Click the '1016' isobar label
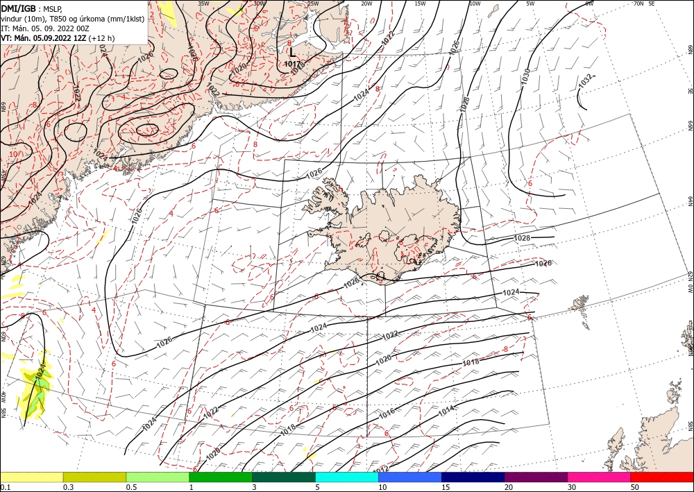The width and height of the screenshot is (694, 492). pos(387,414)
